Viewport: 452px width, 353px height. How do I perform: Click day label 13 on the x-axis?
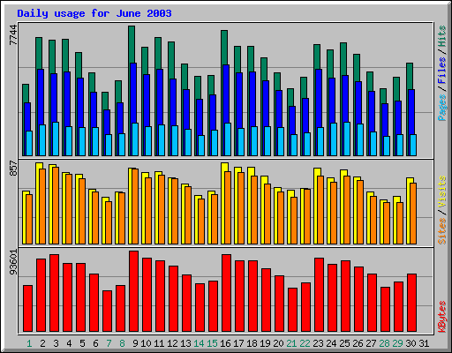[185, 343]
